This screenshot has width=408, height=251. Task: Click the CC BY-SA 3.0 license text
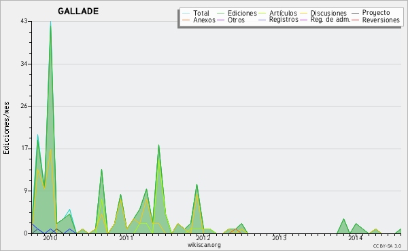click(x=387, y=246)
